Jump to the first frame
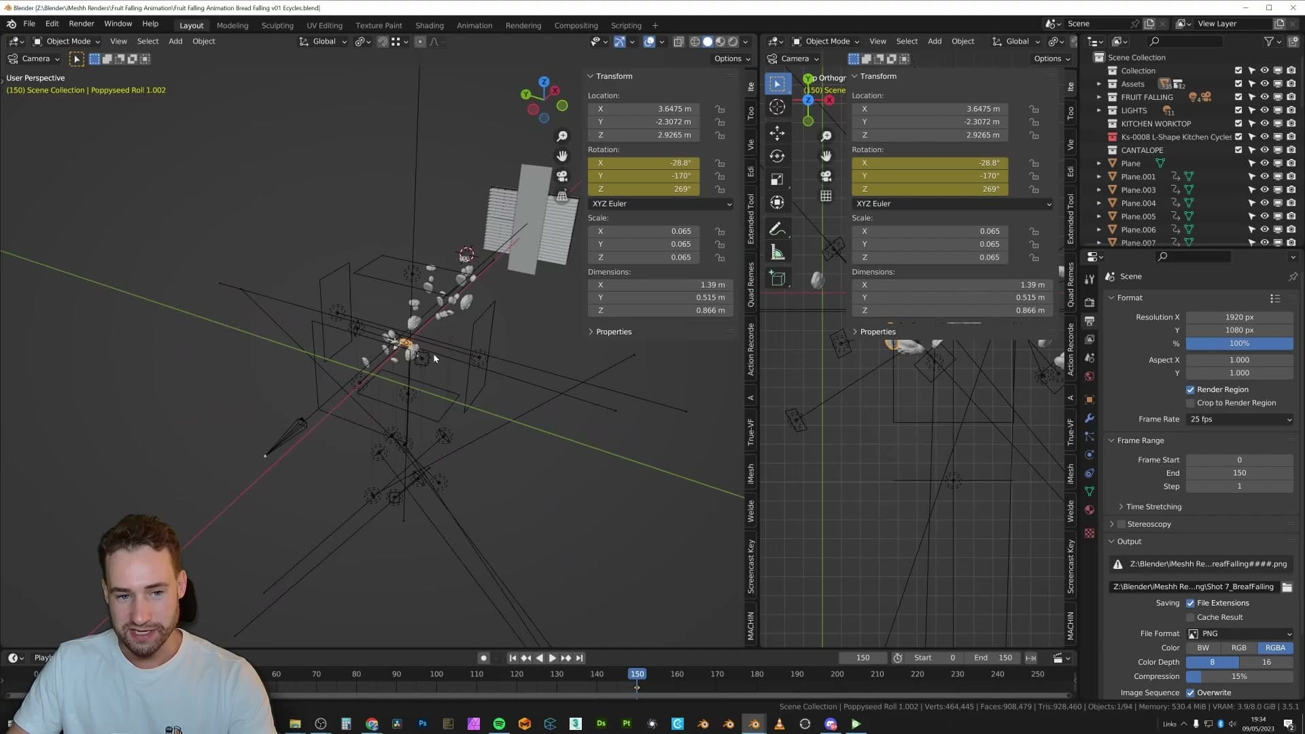 (x=512, y=658)
